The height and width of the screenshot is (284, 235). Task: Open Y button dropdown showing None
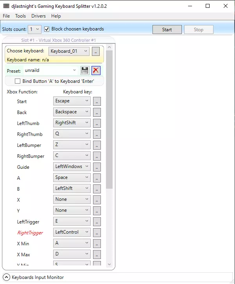tap(72, 210)
